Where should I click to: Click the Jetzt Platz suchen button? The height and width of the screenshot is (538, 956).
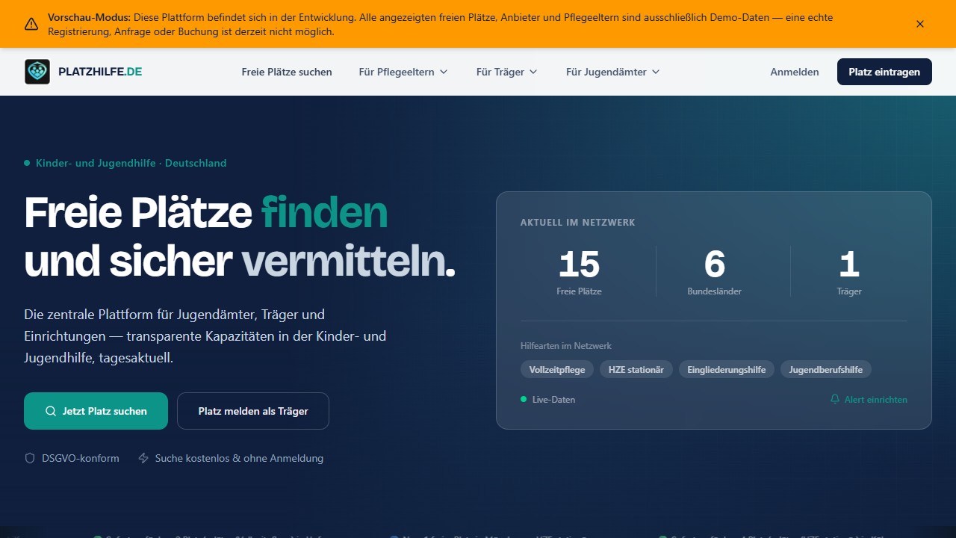click(96, 411)
